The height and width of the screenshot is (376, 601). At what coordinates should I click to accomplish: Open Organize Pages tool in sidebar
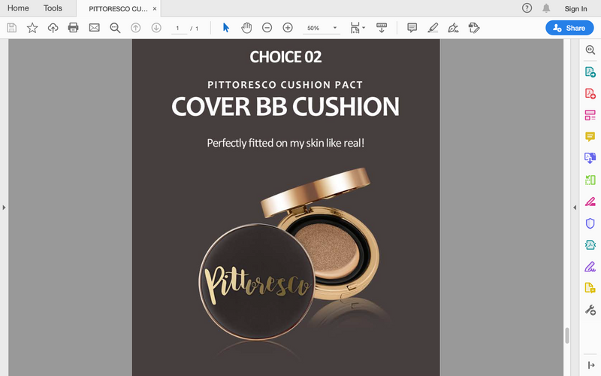click(590, 180)
